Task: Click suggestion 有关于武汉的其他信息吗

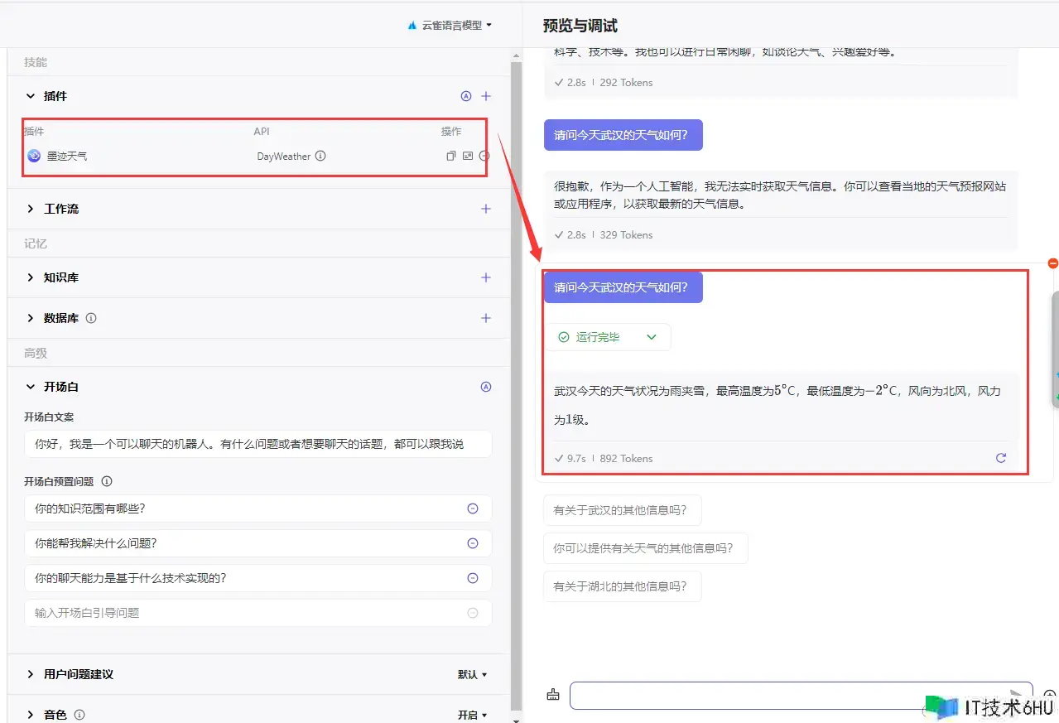Action: [621, 510]
